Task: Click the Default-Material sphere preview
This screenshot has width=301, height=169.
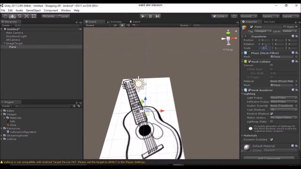Action: click(x=247, y=147)
